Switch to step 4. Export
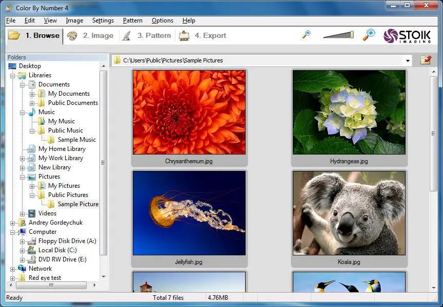 pos(203,35)
